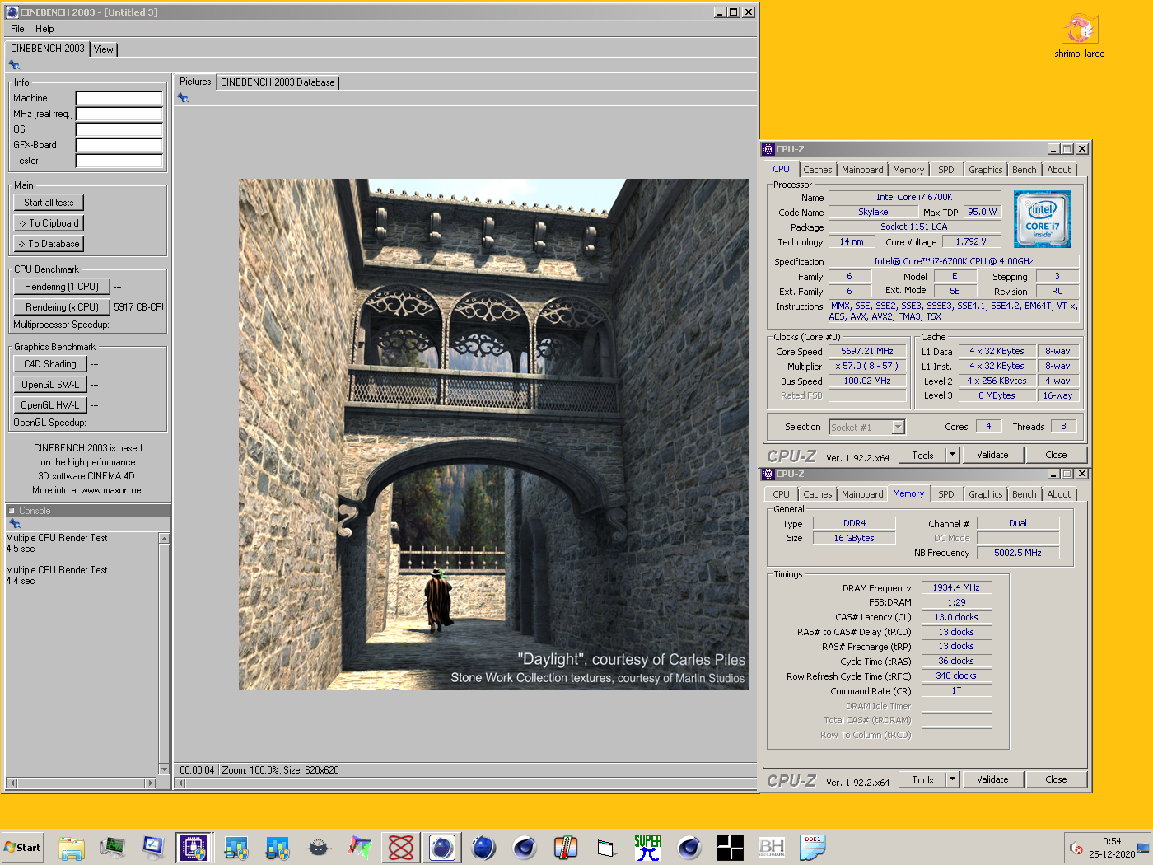
Task: Click console scrollbar up arrow
Action: tap(164, 538)
